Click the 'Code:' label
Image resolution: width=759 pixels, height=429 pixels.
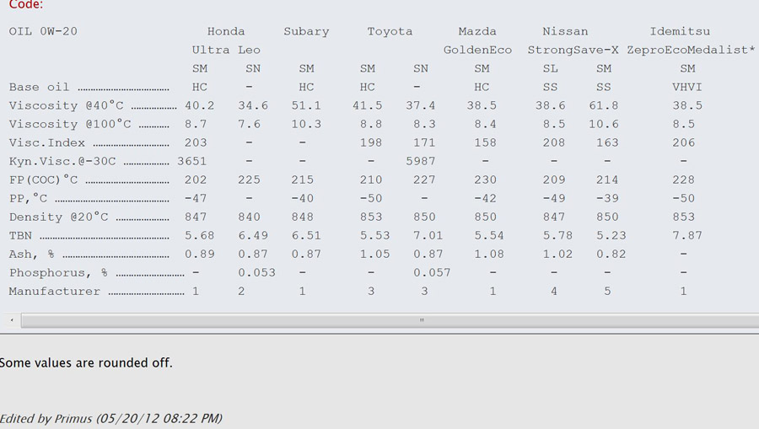tap(25, 5)
